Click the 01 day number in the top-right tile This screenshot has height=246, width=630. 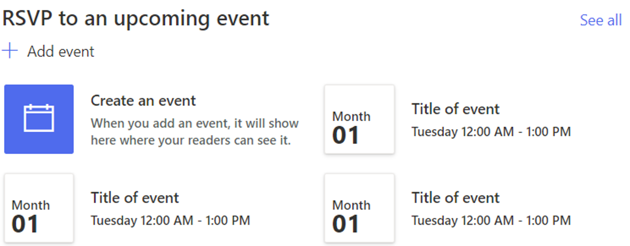point(345,135)
